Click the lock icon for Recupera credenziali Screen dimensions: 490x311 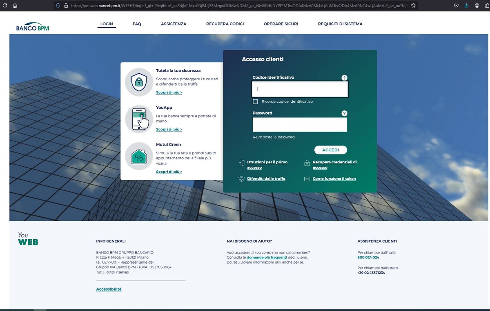click(307, 163)
